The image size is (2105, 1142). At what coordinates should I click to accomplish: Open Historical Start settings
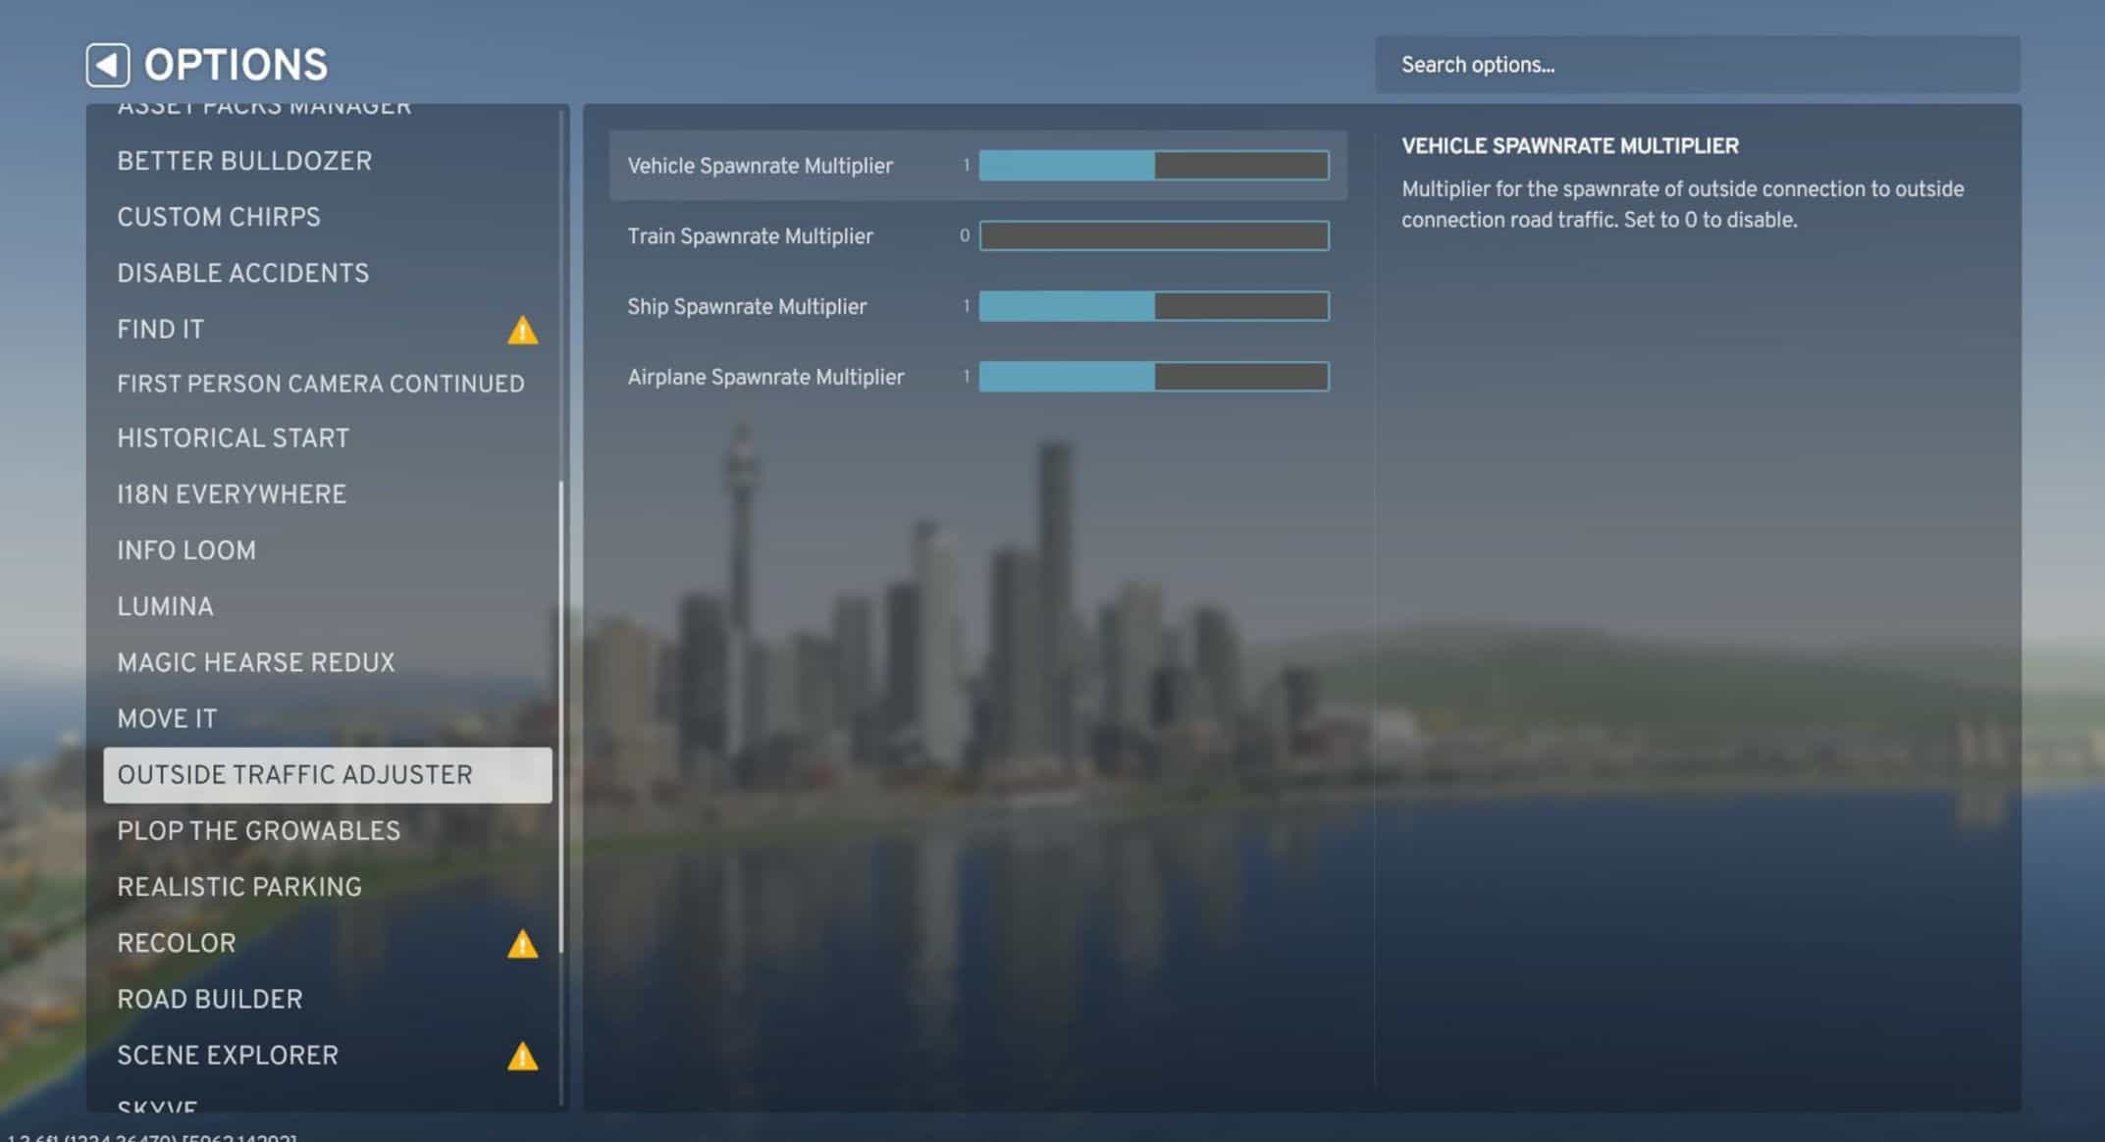point(233,439)
